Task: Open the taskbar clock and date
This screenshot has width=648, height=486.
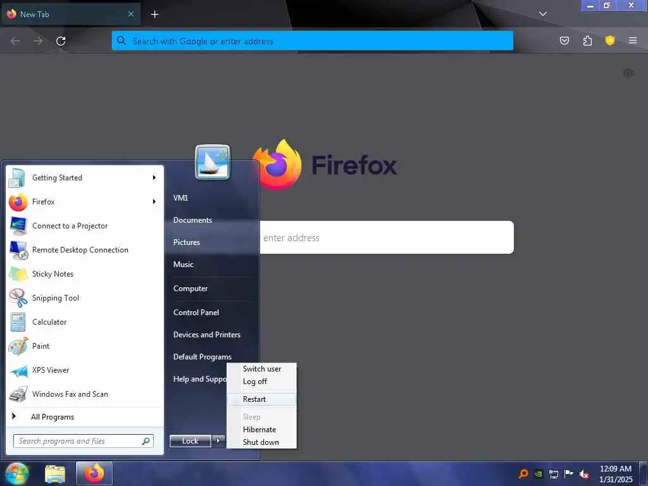Action: [x=616, y=474]
